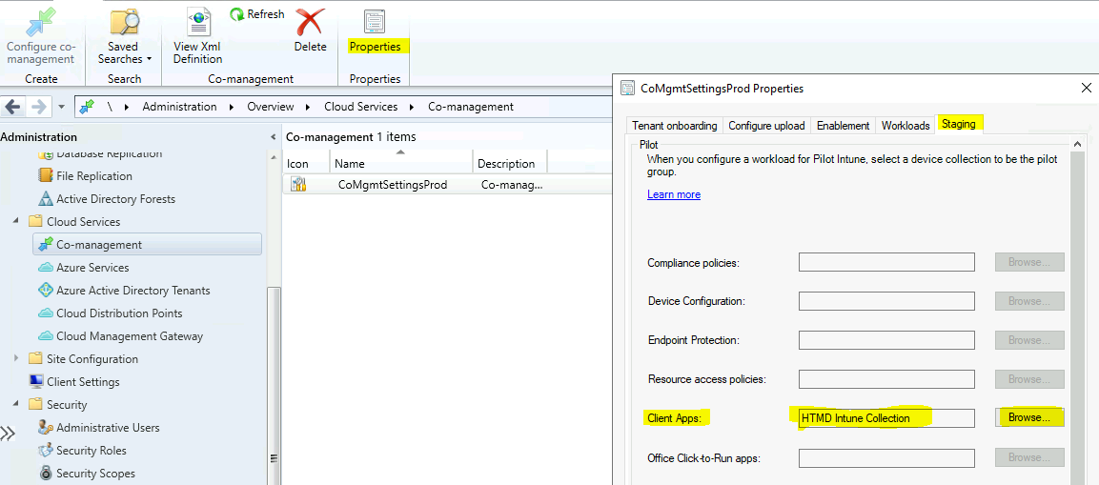1099x485 pixels.
Task: Click Browse button for Client Apps
Action: [1029, 417]
